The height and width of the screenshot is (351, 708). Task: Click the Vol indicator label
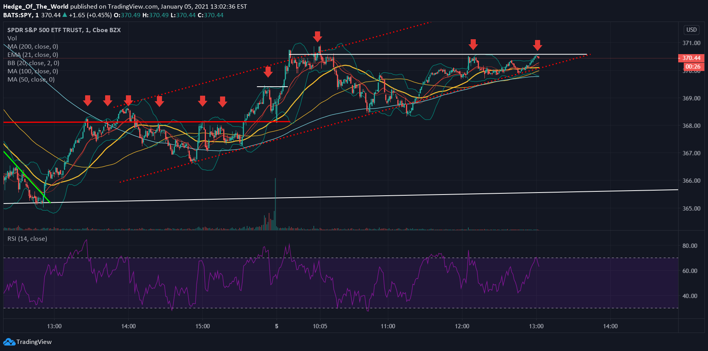(x=12, y=38)
